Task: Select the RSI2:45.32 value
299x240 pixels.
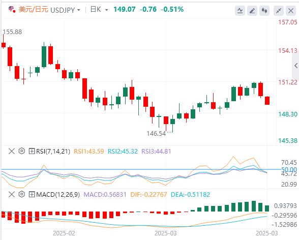Action: (123, 152)
